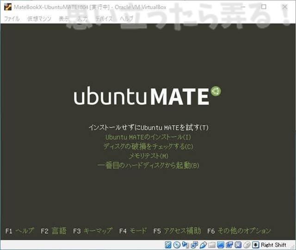This screenshot has height=250, width=296.
Task: Click the video recording indicator icon
Action: pos(229,245)
